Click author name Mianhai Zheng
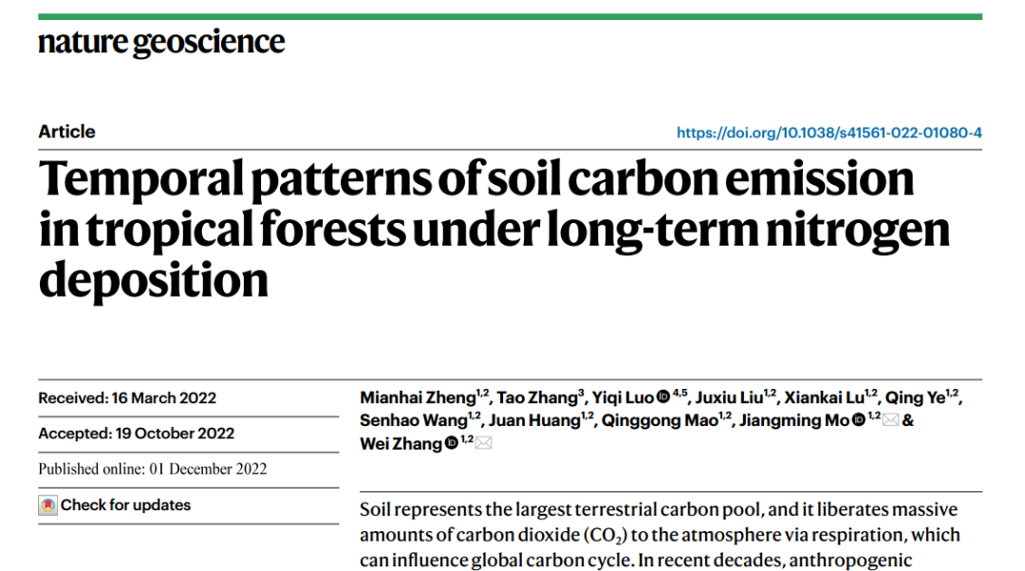This screenshot has width=1025, height=571. coord(417,398)
